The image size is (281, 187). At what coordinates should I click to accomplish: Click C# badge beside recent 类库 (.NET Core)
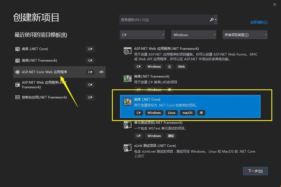[90, 49]
